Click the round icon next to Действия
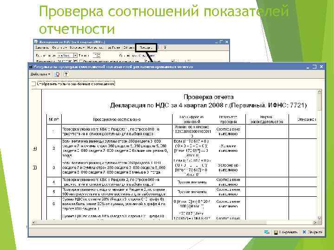Screen dimensions: 334x250 click(57, 74)
